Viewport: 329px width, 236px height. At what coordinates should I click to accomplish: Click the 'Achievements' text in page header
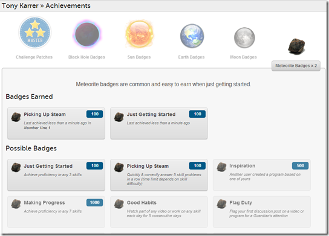tap(68, 5)
